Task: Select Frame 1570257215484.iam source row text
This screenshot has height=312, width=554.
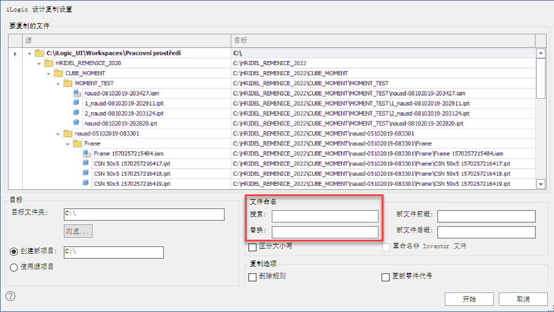Action: point(129,154)
